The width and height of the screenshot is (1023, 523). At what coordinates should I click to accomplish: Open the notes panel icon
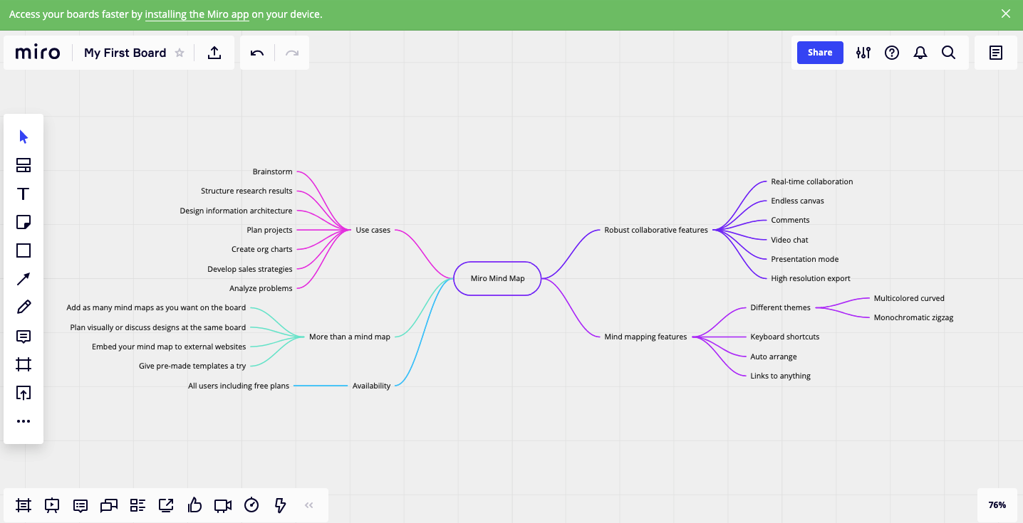[x=996, y=53]
